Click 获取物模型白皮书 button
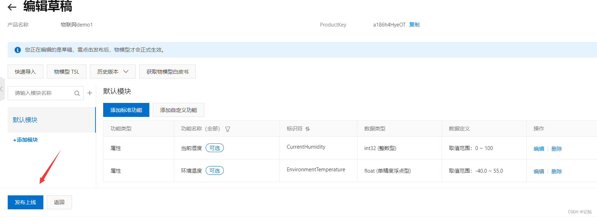This screenshot has width=597, height=217. coord(167,72)
